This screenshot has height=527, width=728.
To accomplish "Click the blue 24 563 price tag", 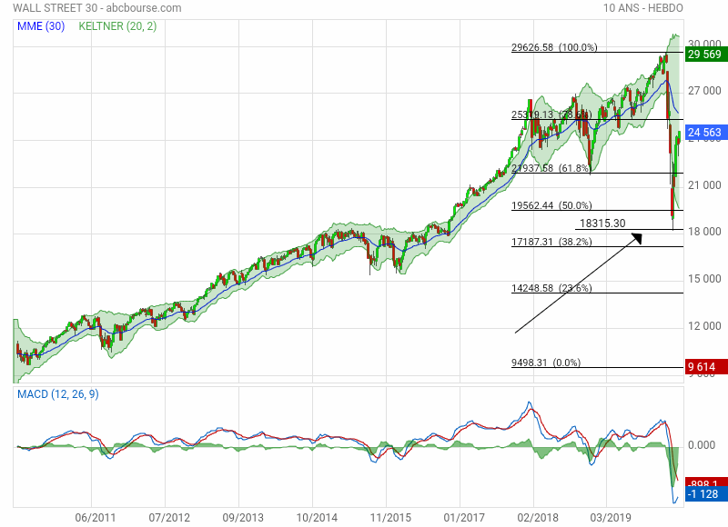I will [x=706, y=133].
